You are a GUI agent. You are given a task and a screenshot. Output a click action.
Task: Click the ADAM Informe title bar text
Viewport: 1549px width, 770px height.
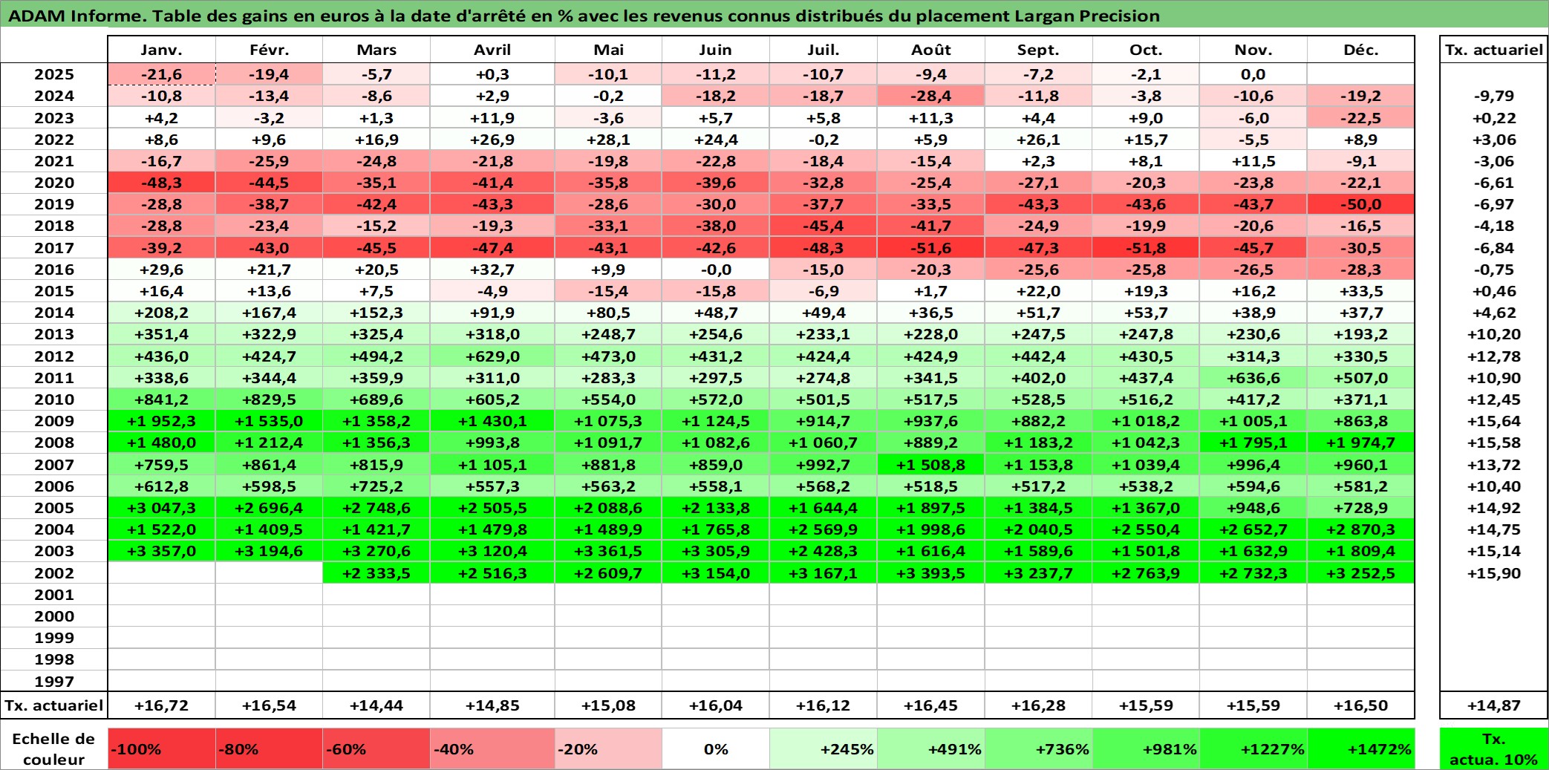click(x=584, y=16)
